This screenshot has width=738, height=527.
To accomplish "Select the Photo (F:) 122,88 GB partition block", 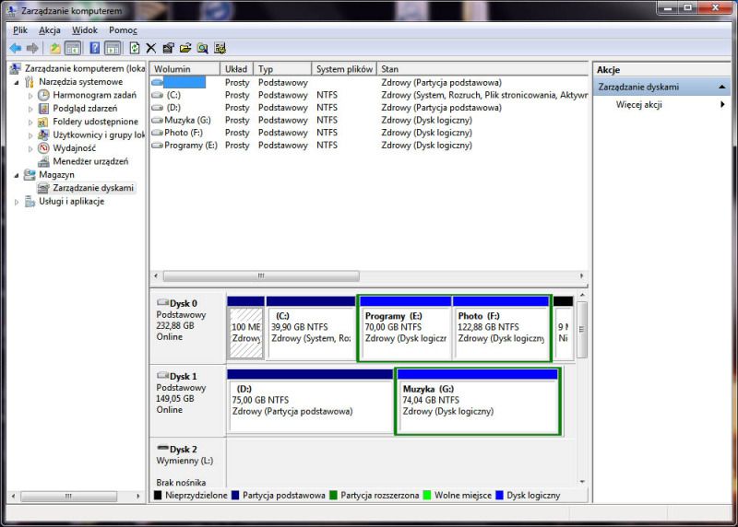I will point(501,328).
